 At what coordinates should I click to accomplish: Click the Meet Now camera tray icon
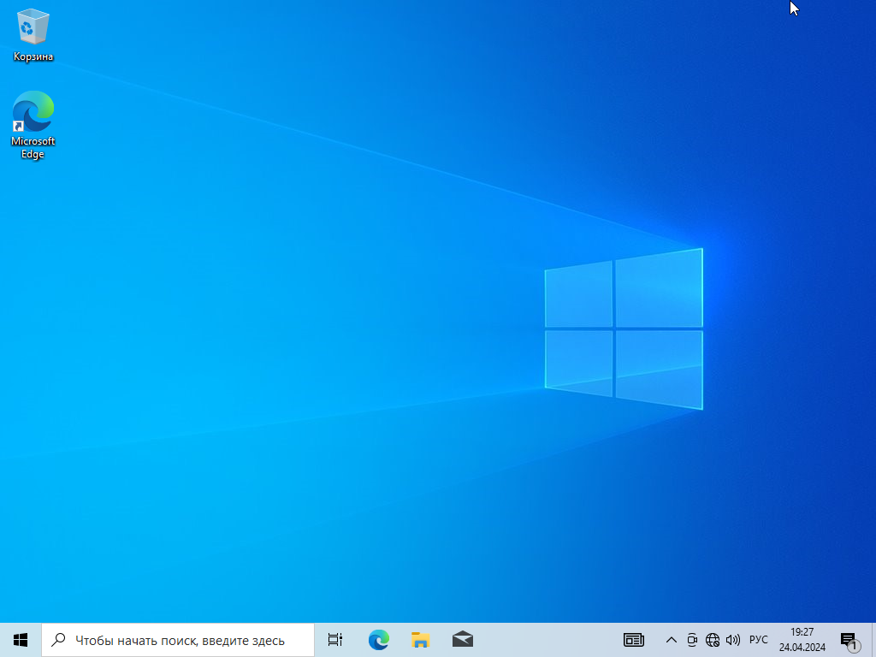[x=692, y=640]
